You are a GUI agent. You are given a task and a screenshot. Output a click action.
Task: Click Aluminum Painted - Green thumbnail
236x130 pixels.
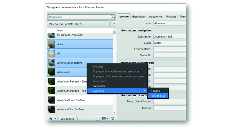tap(51, 81)
